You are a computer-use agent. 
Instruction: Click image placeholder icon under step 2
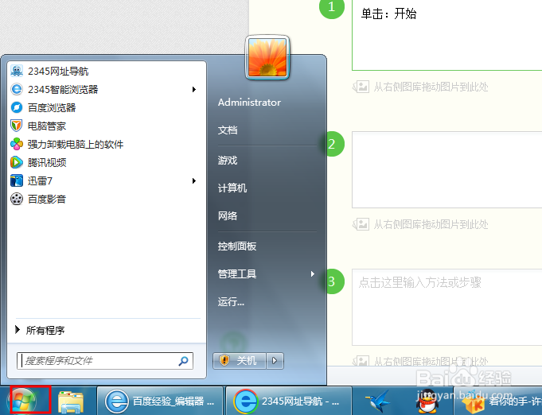(x=361, y=224)
